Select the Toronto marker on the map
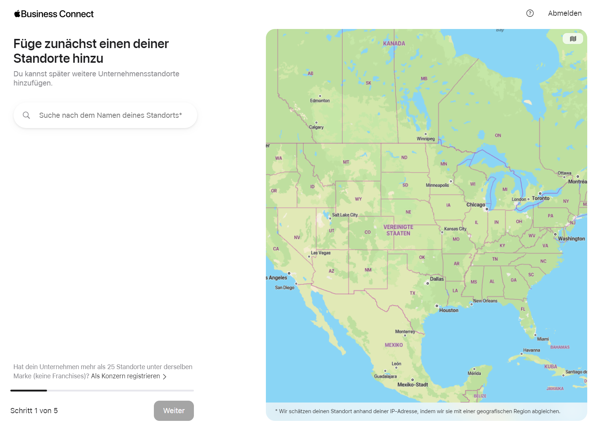This screenshot has height=426, width=592. point(540,193)
